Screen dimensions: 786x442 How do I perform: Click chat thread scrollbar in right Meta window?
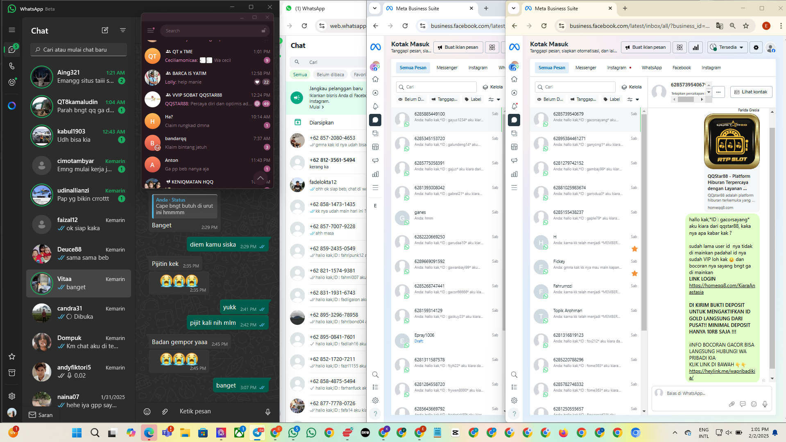point(772,248)
